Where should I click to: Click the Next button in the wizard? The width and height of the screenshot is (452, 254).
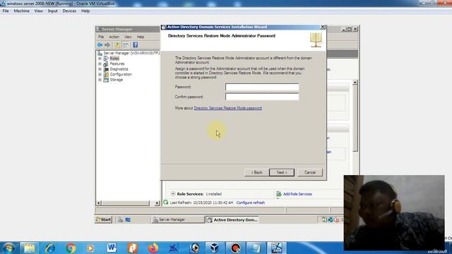(282, 172)
